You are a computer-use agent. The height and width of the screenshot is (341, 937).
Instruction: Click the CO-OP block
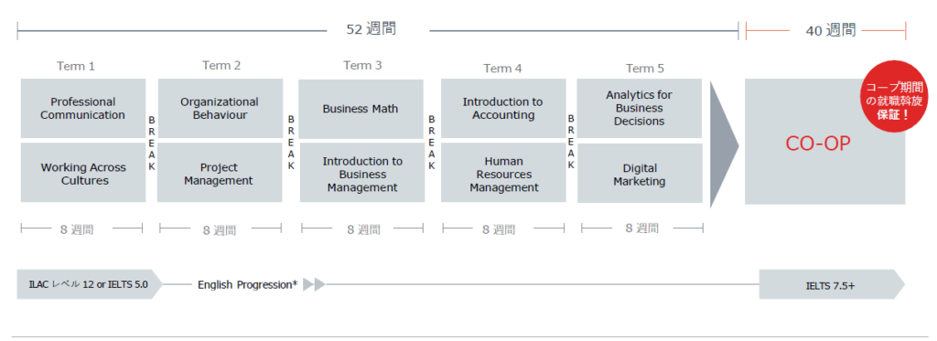click(x=824, y=142)
